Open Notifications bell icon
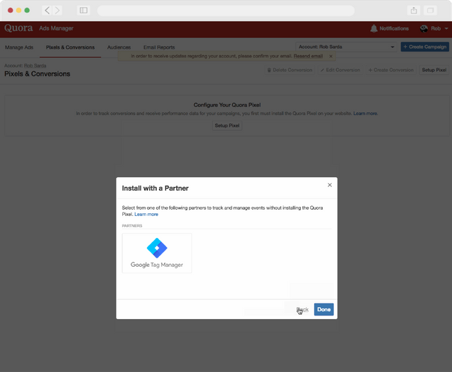452x372 pixels. click(x=374, y=28)
